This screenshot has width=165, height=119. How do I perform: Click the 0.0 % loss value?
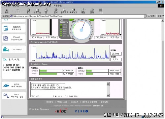coord(116,59)
